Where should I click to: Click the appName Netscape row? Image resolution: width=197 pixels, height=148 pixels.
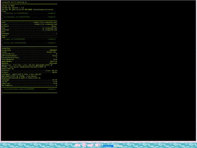pyautogui.click(x=29, y=63)
